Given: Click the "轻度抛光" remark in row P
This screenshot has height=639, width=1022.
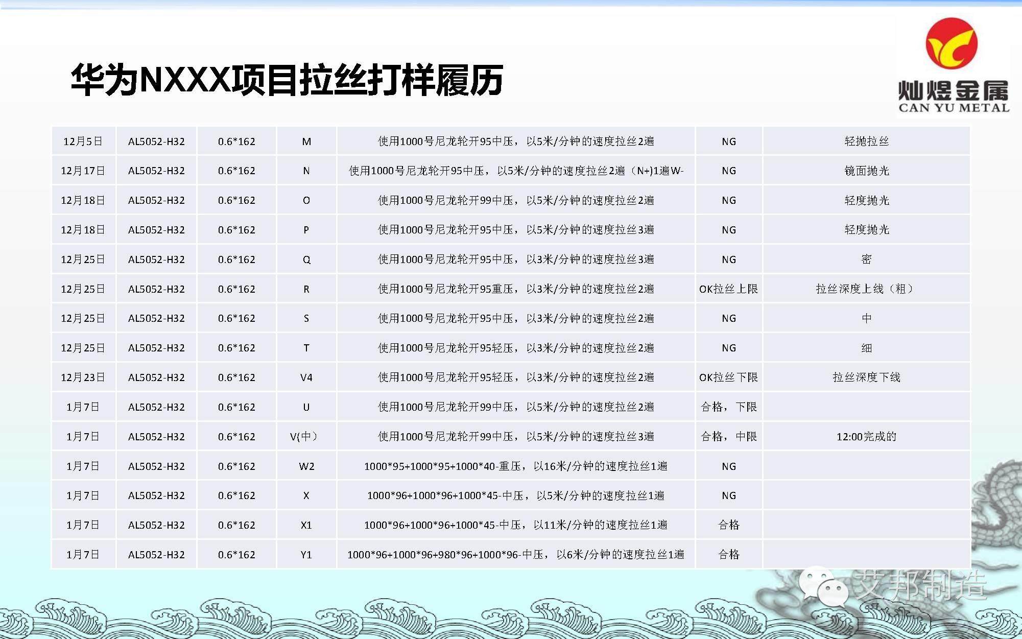Looking at the screenshot, I should (x=867, y=230).
